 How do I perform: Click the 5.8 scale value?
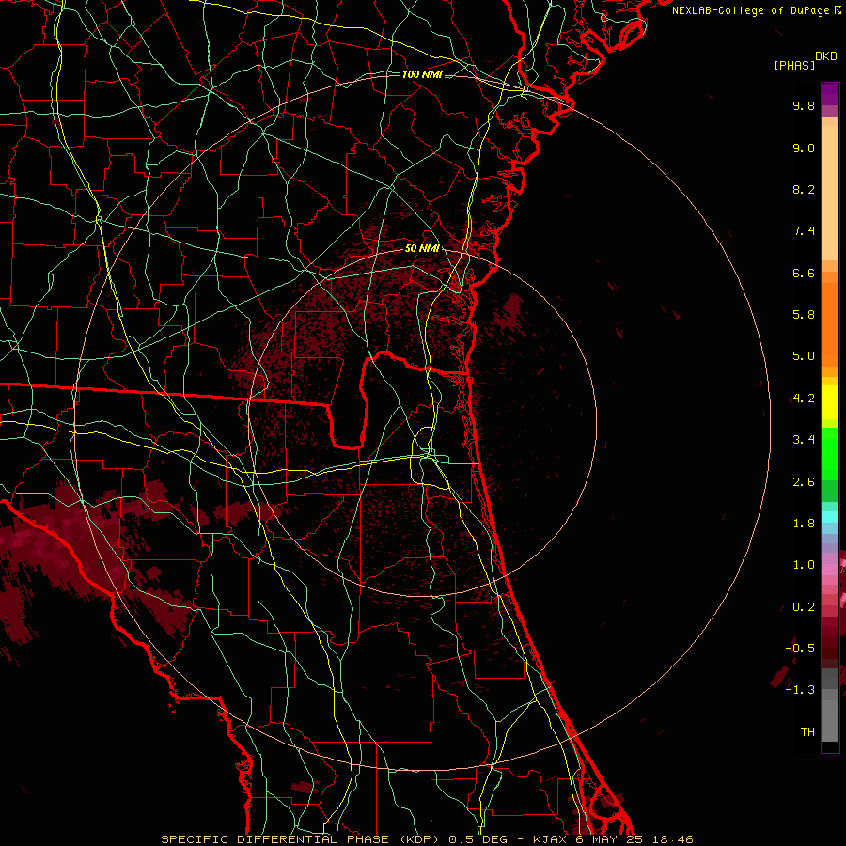click(804, 315)
